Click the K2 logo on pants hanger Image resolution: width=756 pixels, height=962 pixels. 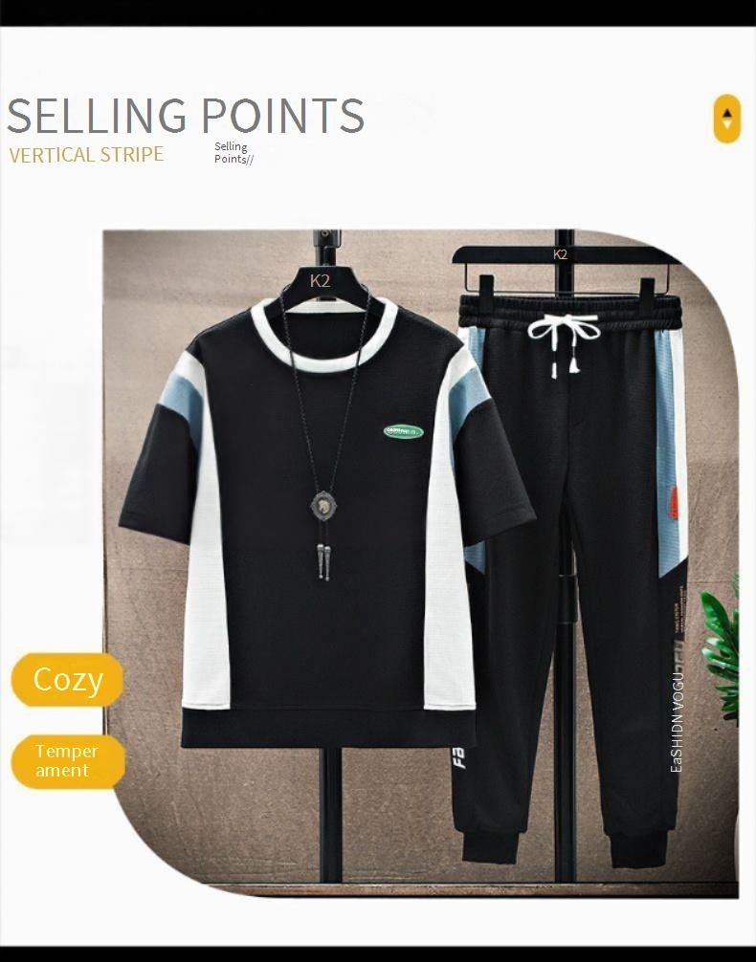560,254
